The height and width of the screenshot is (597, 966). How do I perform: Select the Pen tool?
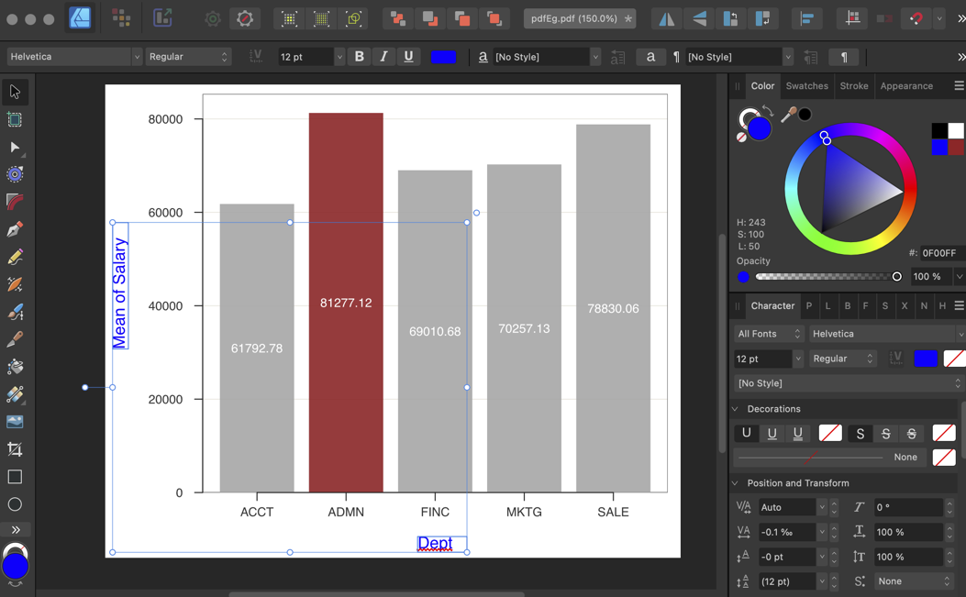click(15, 229)
